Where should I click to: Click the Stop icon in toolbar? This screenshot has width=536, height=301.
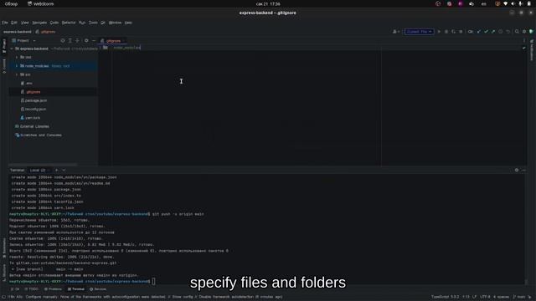point(461,32)
